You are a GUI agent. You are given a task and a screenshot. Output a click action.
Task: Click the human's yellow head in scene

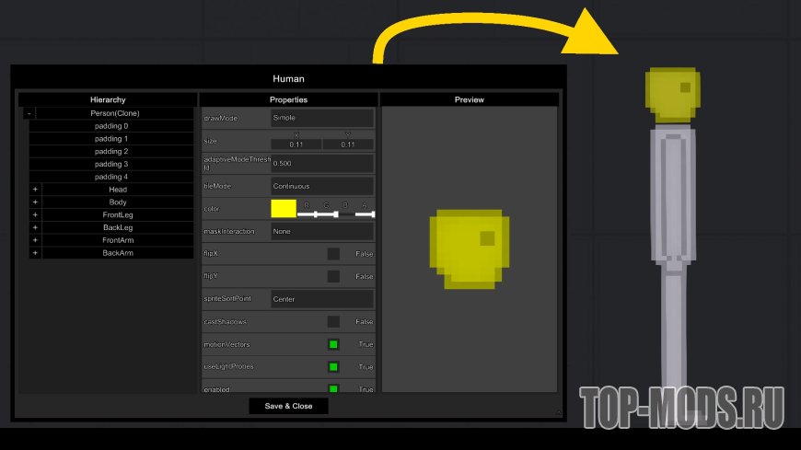672,95
